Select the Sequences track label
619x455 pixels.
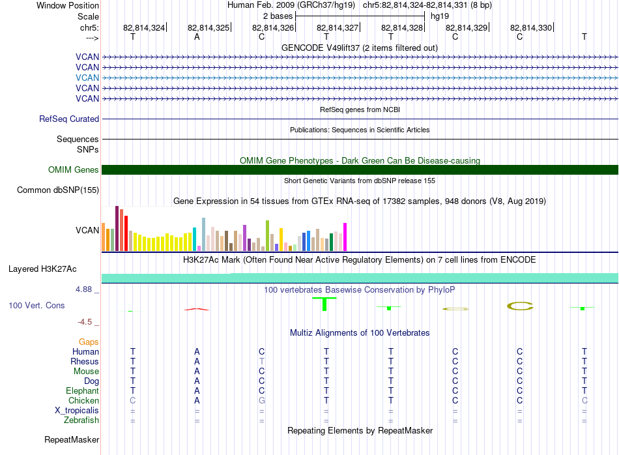[x=78, y=139]
